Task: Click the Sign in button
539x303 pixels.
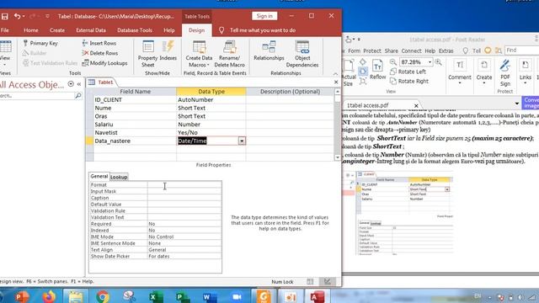Action: 264,16
